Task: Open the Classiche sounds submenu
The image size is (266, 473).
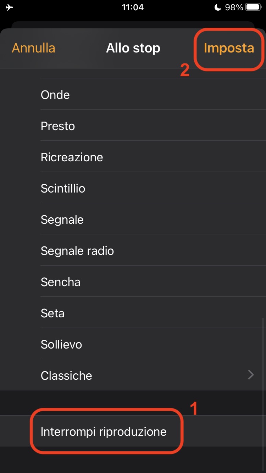Action: pyautogui.click(x=66, y=375)
